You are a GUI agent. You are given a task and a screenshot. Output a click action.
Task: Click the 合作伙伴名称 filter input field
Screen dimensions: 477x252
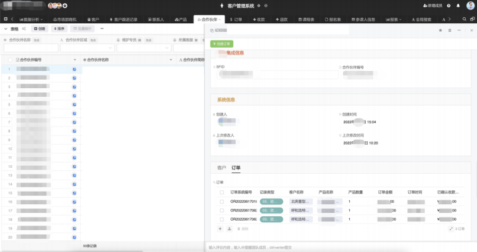coord(30,48)
